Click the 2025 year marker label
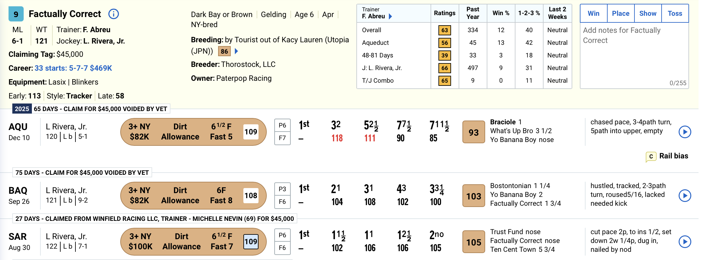The height and width of the screenshot is (260, 702). click(22, 109)
